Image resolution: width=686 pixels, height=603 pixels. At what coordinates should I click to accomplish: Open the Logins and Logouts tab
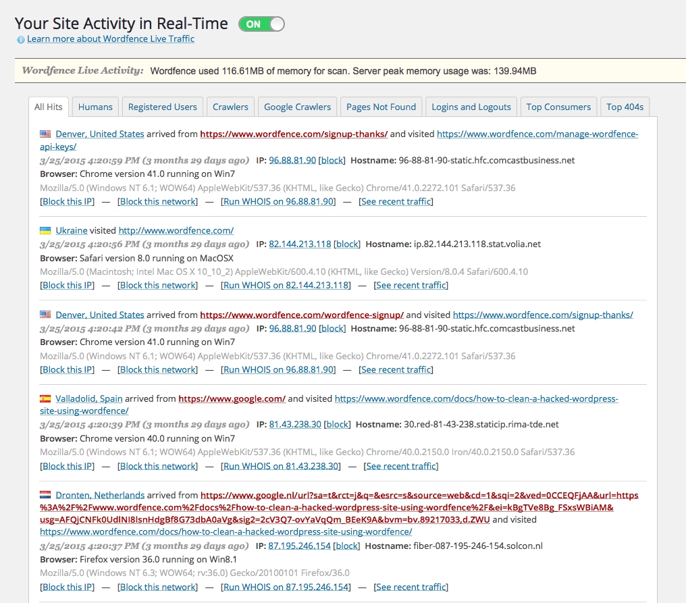(471, 107)
